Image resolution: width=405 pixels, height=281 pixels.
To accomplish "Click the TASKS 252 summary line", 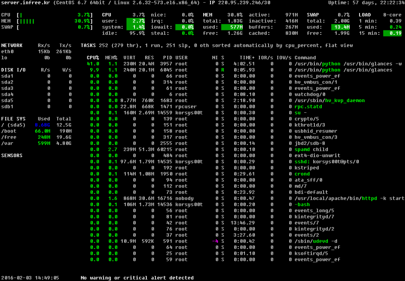I will (x=217, y=46).
